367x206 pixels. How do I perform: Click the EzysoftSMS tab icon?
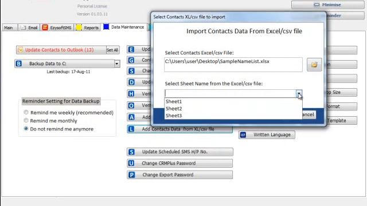coord(45,27)
